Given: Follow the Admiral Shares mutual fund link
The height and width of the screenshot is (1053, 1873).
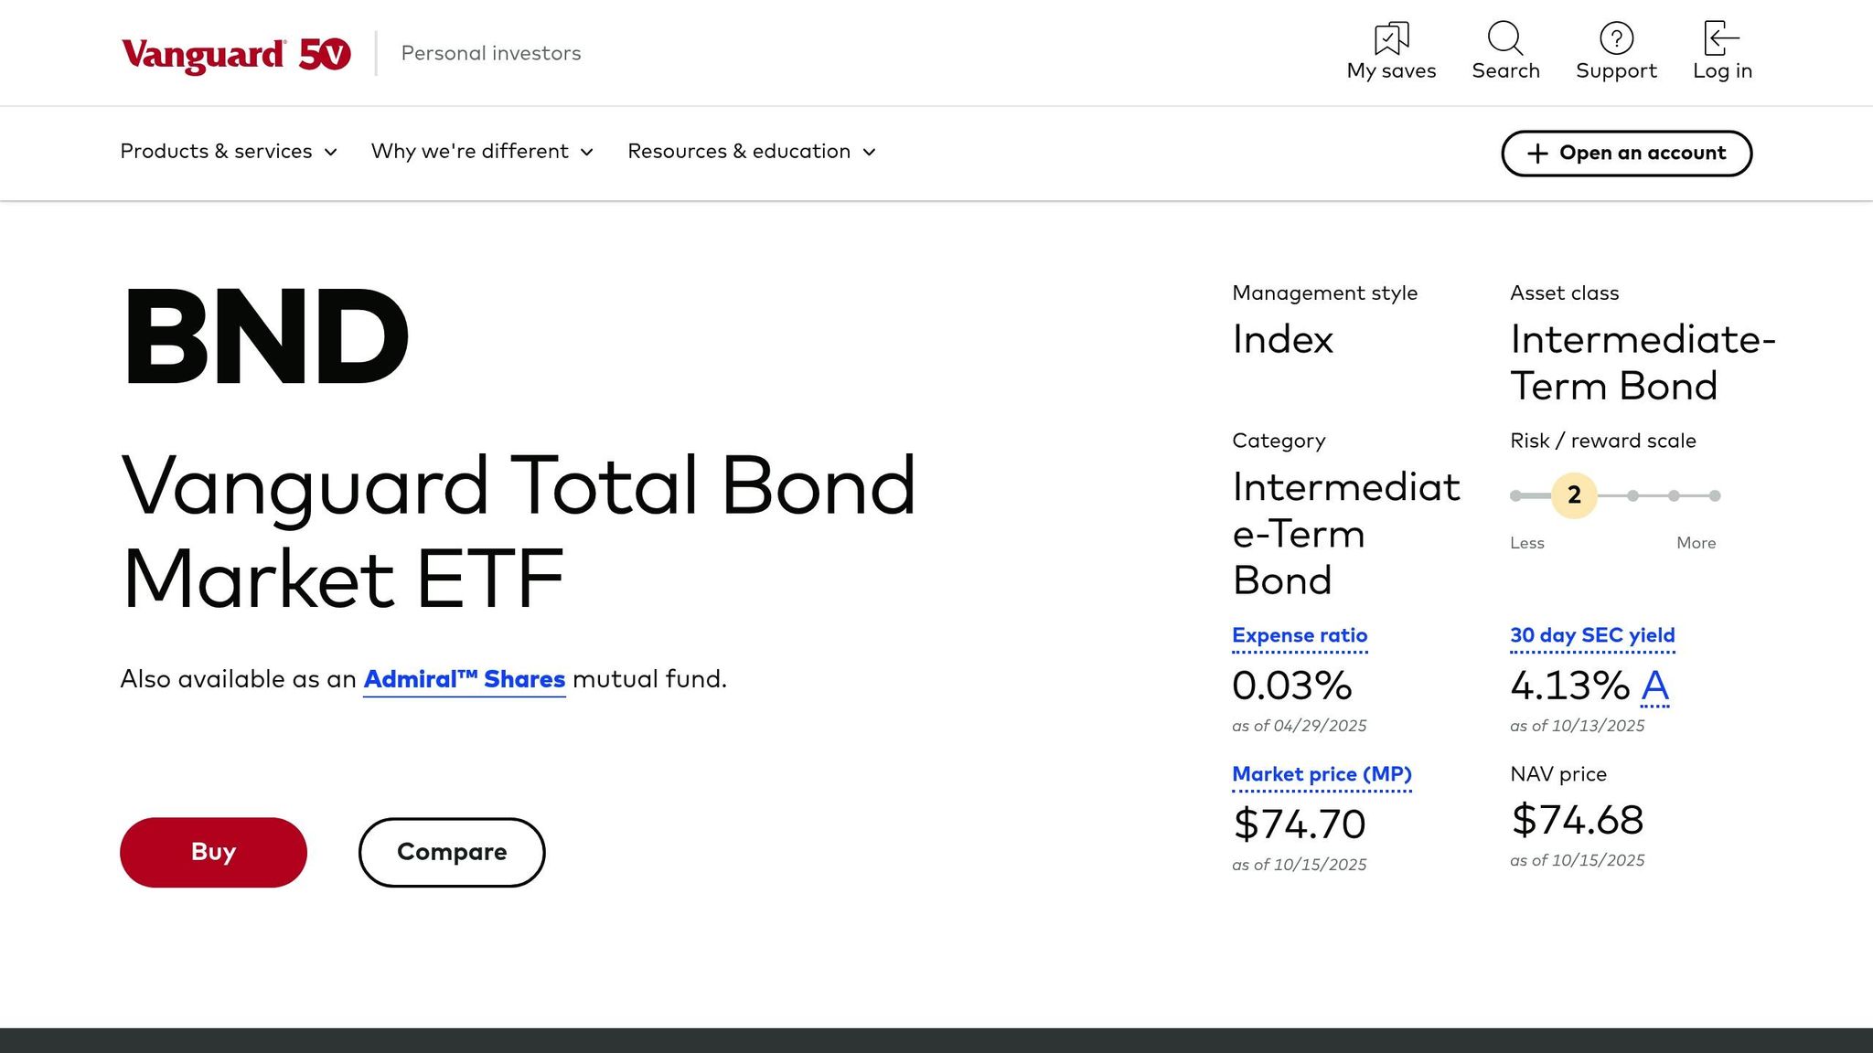Looking at the screenshot, I should click(465, 679).
